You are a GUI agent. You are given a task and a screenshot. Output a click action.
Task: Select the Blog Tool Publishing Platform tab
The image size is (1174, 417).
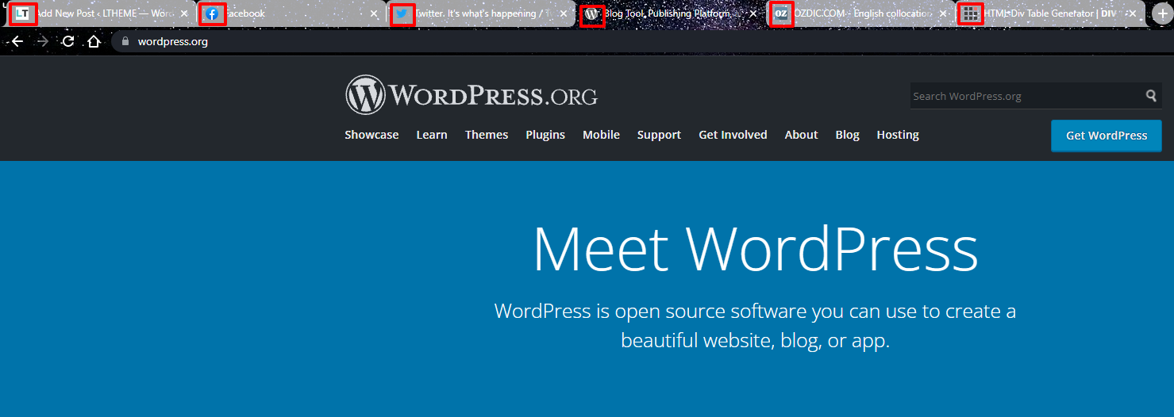click(x=670, y=13)
